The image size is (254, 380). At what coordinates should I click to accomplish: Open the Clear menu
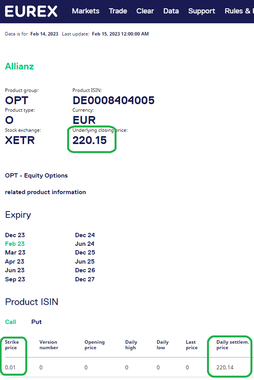145,11
